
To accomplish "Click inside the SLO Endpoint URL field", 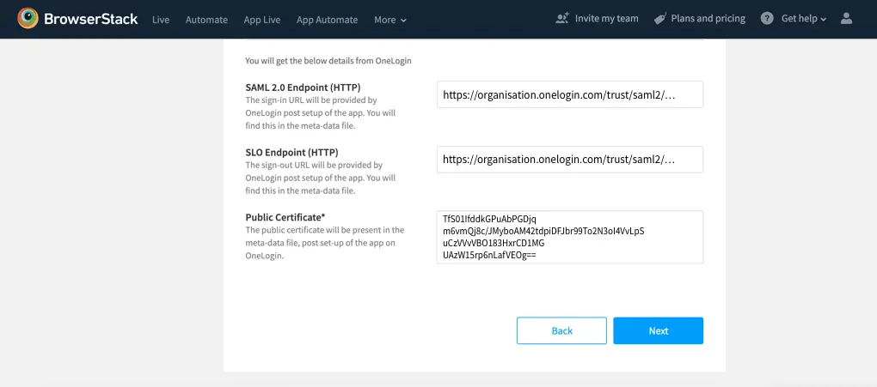I will pyautogui.click(x=569, y=159).
